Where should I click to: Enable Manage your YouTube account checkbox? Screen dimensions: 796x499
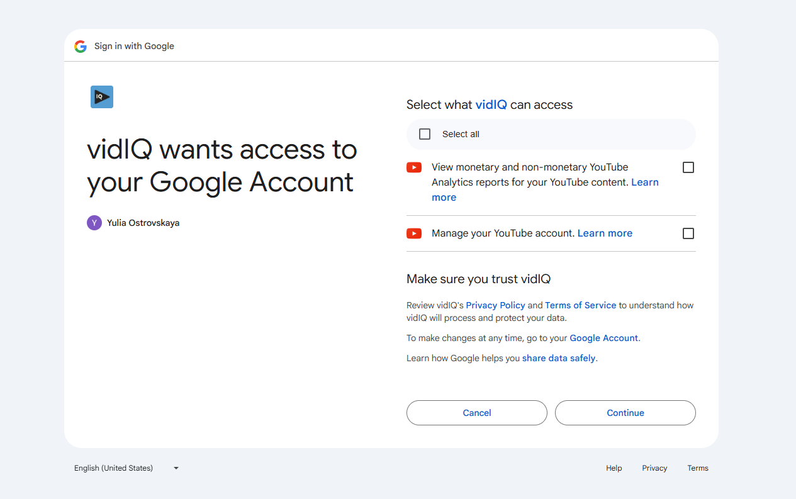point(688,233)
